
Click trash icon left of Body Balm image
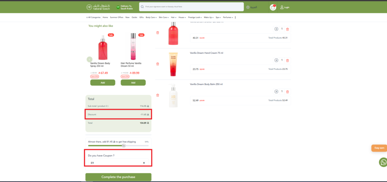coord(158,95)
